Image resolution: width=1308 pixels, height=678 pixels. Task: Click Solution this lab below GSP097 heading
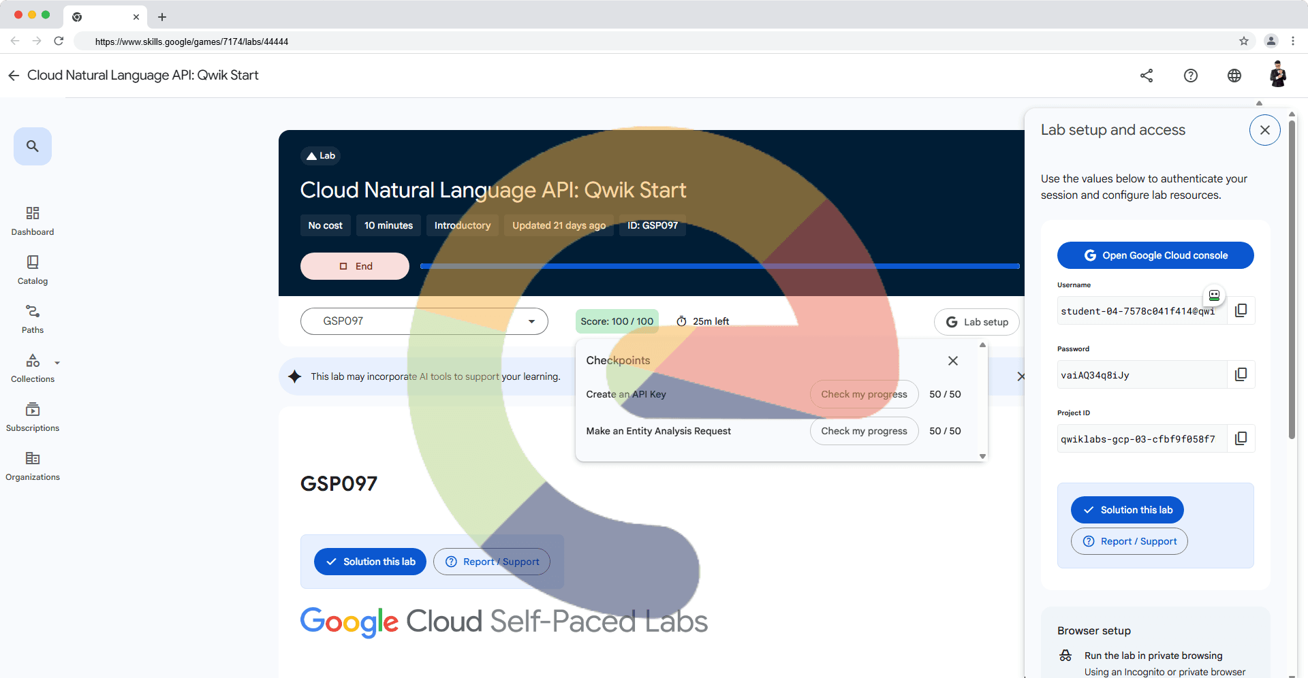(x=370, y=562)
